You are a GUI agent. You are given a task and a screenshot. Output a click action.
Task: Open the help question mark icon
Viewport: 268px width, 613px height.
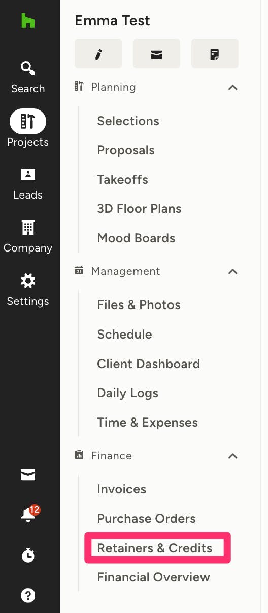coord(28,595)
